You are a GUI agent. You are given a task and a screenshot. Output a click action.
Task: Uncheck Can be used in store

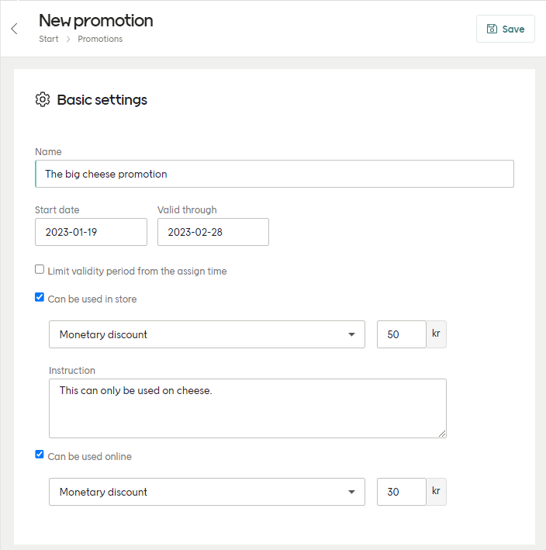tap(40, 297)
